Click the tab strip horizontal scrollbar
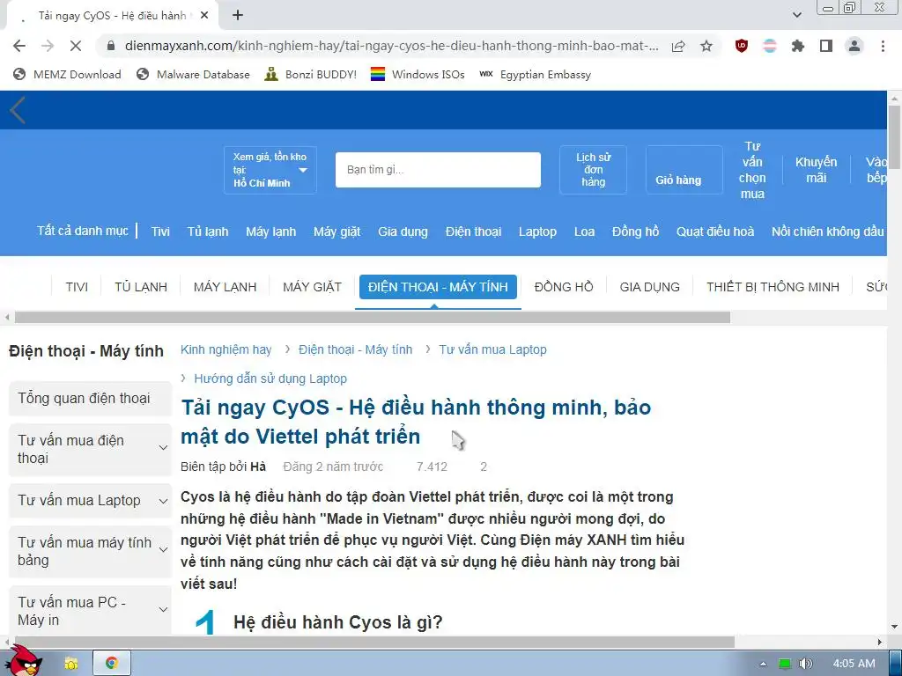Image resolution: width=902 pixels, height=676 pixels. [373, 317]
